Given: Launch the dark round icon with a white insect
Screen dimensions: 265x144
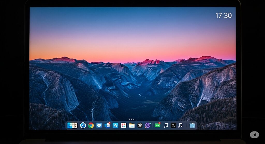Looking at the screenshot, I should [x=140, y=125].
